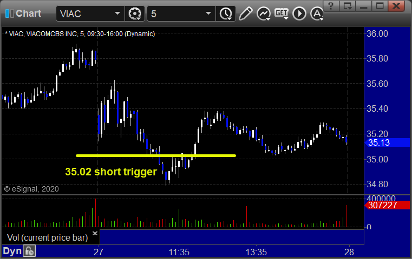Close the chart window
Viewport: 412px width, 259px height.
396,6
